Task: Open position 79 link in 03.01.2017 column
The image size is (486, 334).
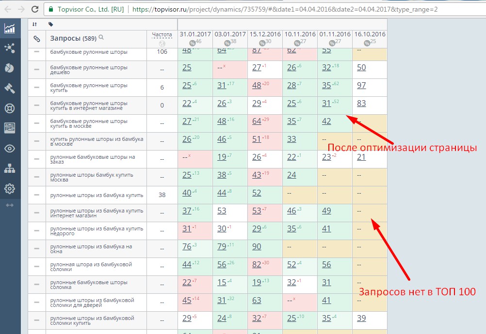Action: (x=222, y=247)
